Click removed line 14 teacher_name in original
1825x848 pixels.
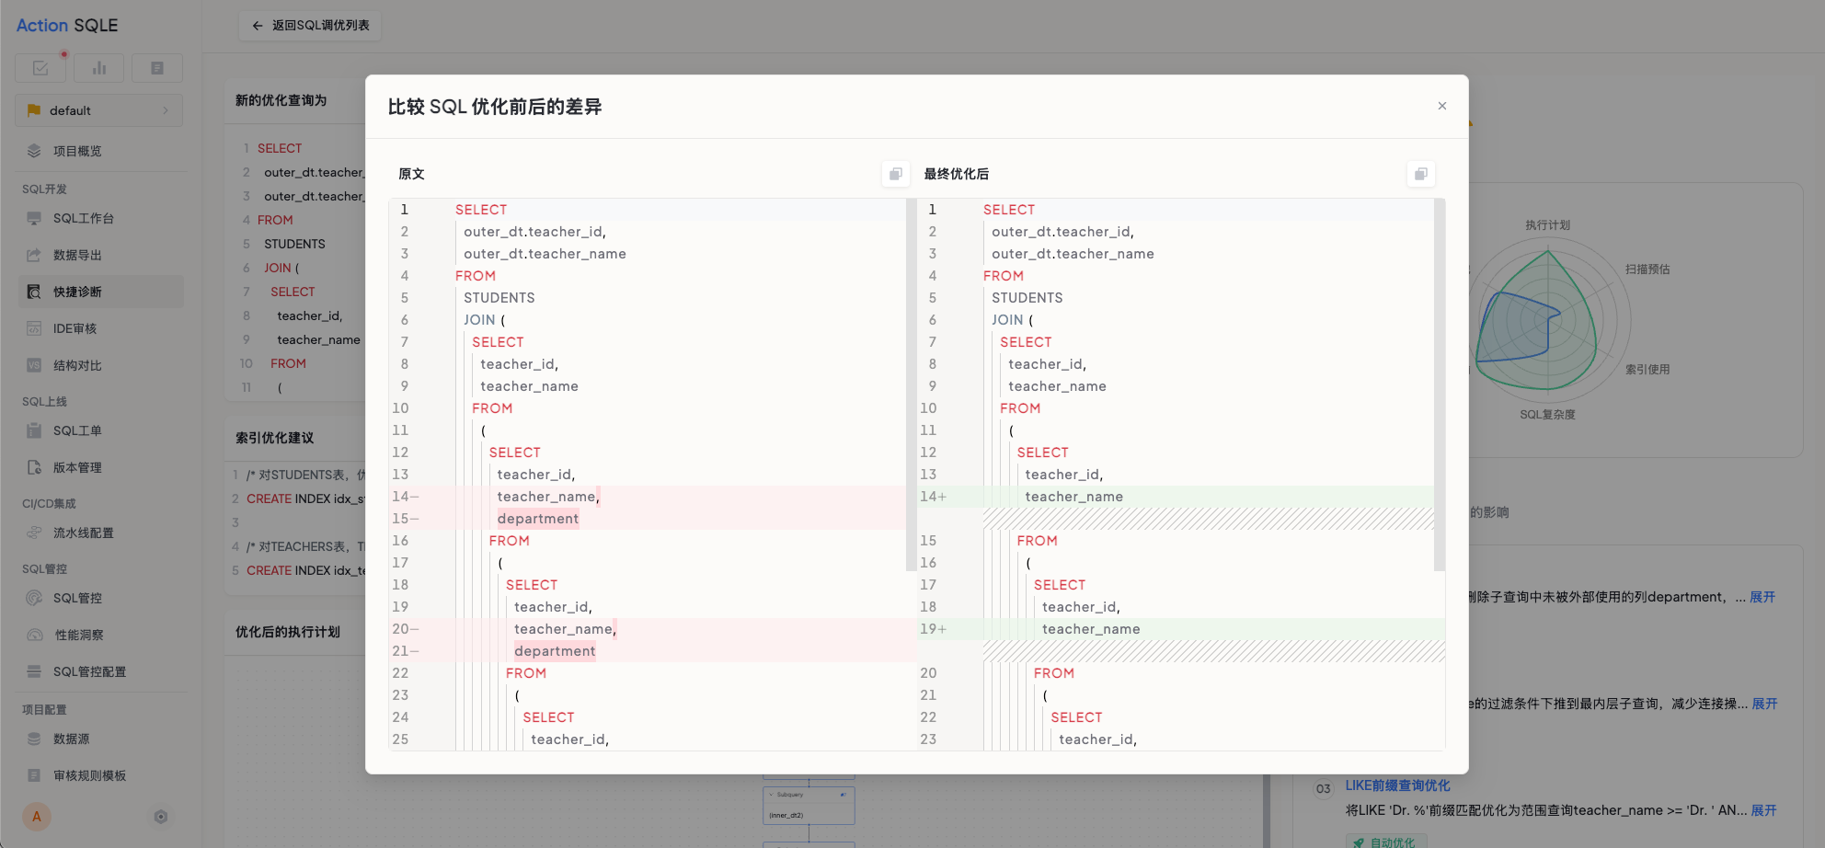[x=546, y=497]
